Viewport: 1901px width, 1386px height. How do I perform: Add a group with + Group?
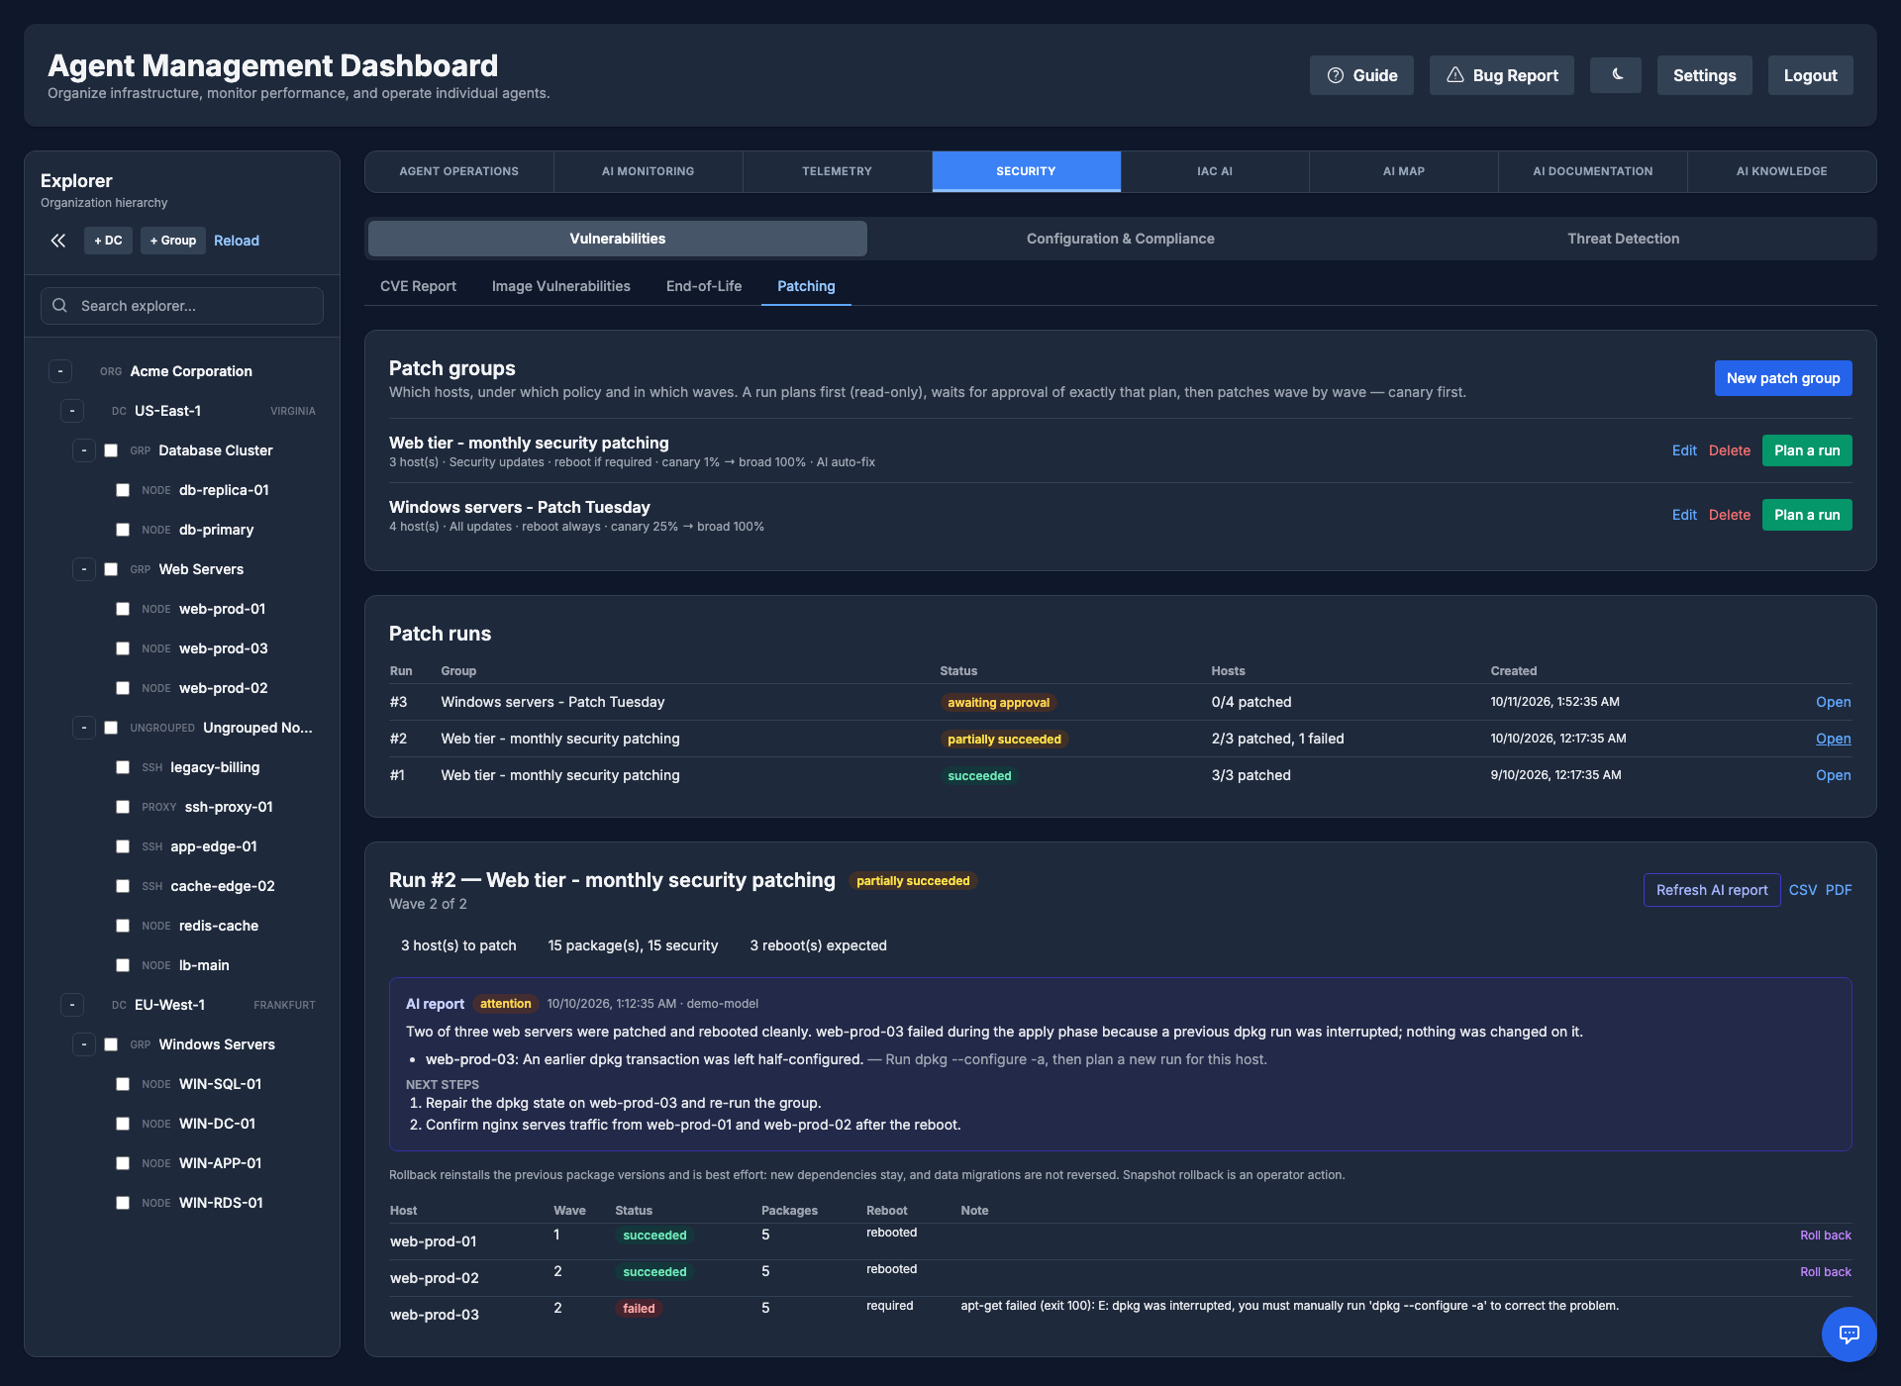172,241
